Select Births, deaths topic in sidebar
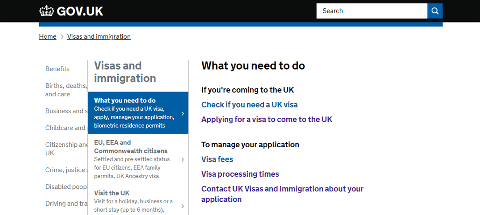Image resolution: width=480 pixels, height=215 pixels. pyautogui.click(x=66, y=90)
